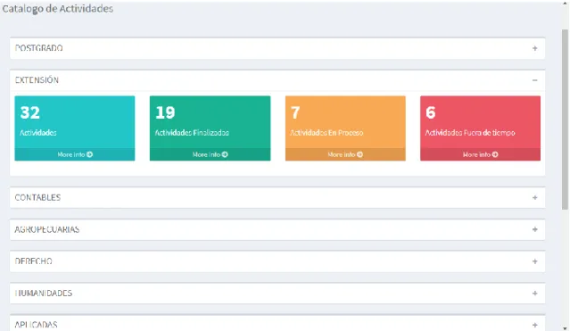Expand the AGROPECUARIAS section plus icon

[x=534, y=229]
